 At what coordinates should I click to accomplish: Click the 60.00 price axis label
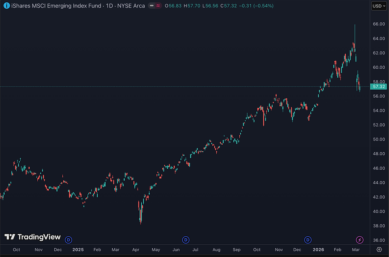click(379, 67)
